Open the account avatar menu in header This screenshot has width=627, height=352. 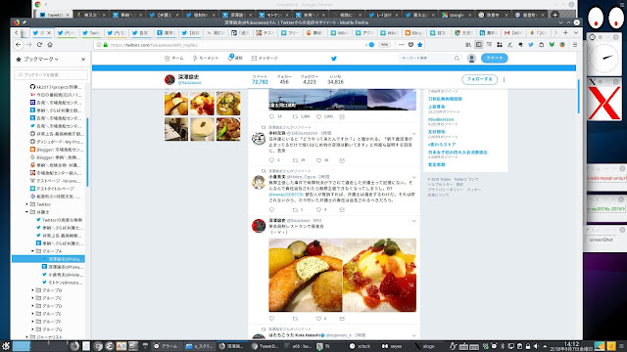click(x=471, y=59)
